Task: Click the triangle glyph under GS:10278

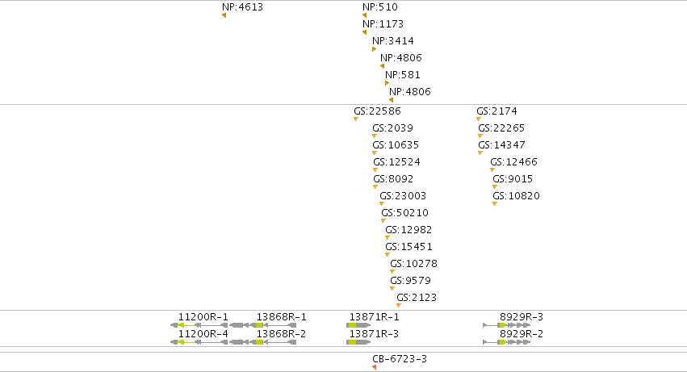Action: pos(392,272)
